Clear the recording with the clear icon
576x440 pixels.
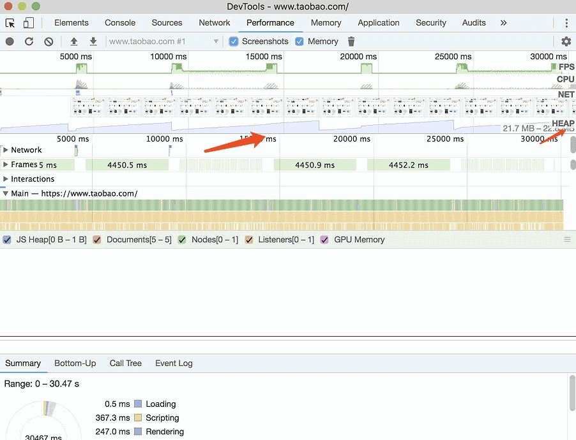point(49,41)
